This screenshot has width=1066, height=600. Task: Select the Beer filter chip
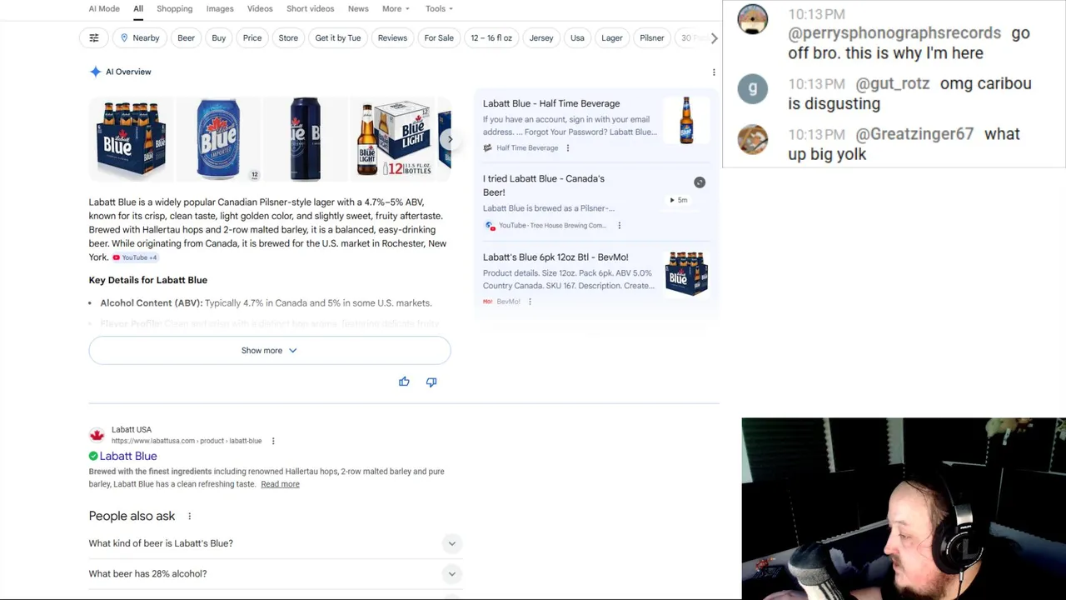pos(186,37)
